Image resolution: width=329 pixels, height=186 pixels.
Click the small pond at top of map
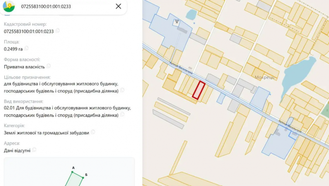pos(191,14)
